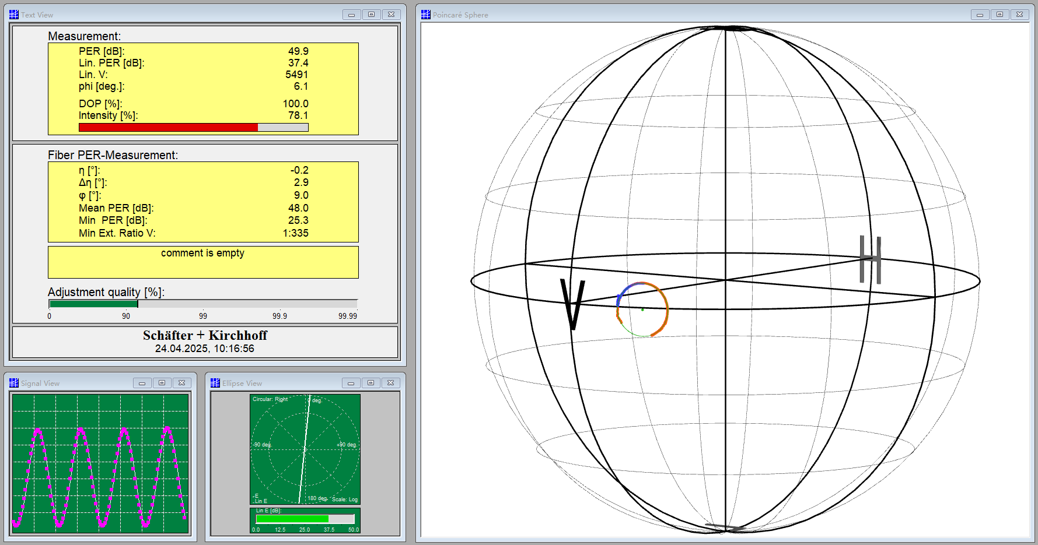Close the Signal View window

(181, 383)
